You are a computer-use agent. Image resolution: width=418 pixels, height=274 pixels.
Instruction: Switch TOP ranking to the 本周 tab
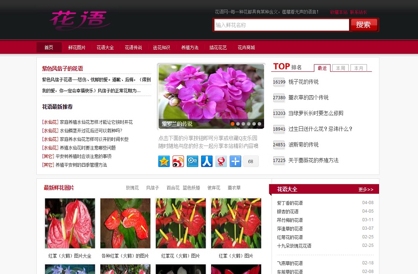[x=340, y=68]
